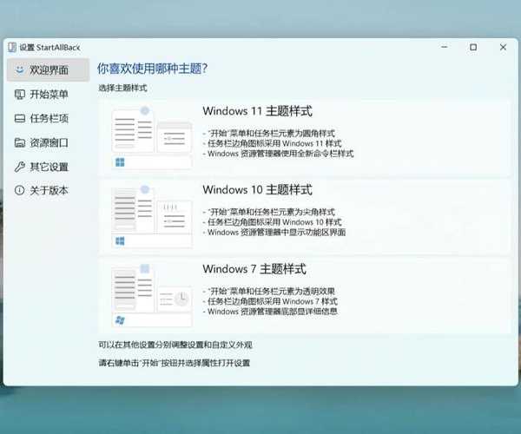Click the 选择主题样式 label
Viewport: 521px width, 434px height.
122,88
